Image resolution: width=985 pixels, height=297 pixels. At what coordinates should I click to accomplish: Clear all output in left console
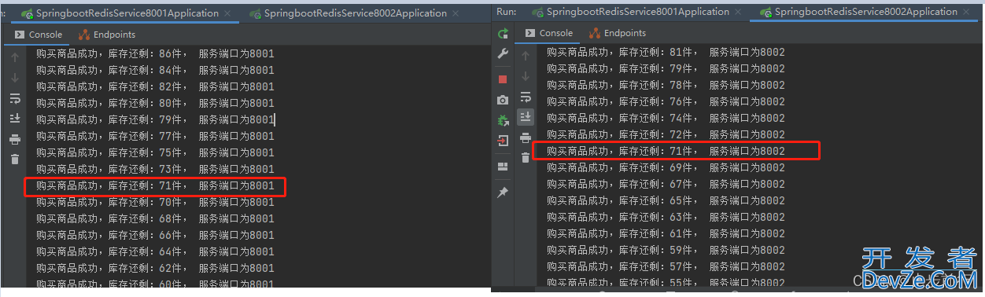(15, 159)
